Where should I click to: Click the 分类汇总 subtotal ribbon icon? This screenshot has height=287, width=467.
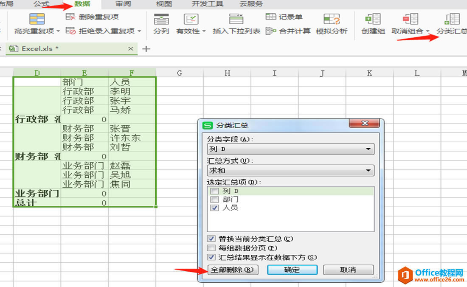[x=452, y=19]
